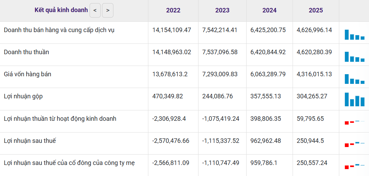
Task: Open sparkline chart for Lợi nhuận sau thuế row
Action: tap(354, 144)
